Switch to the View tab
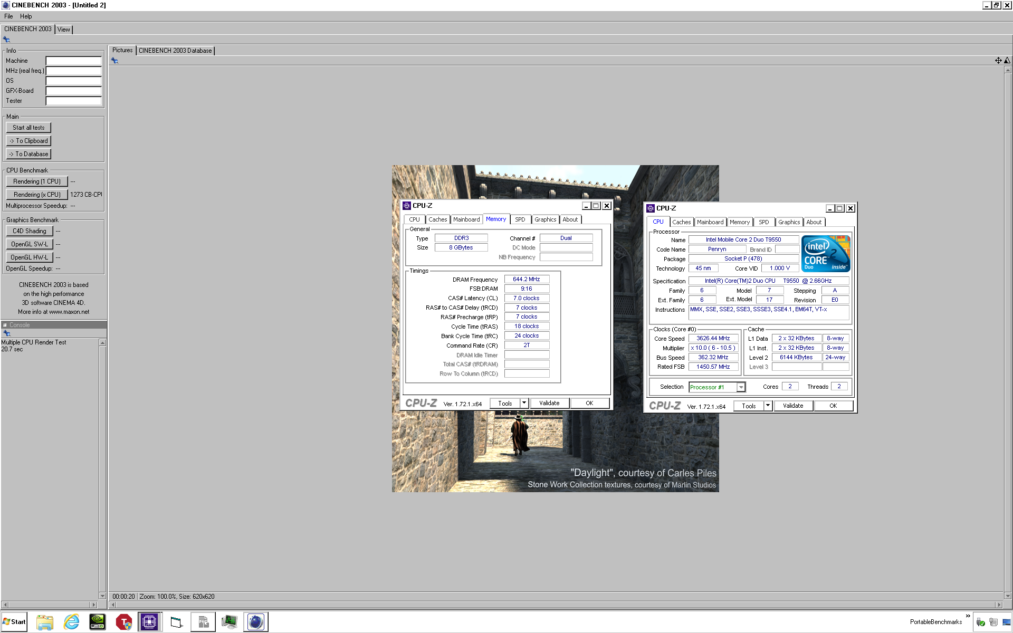The image size is (1013, 633). click(63, 30)
